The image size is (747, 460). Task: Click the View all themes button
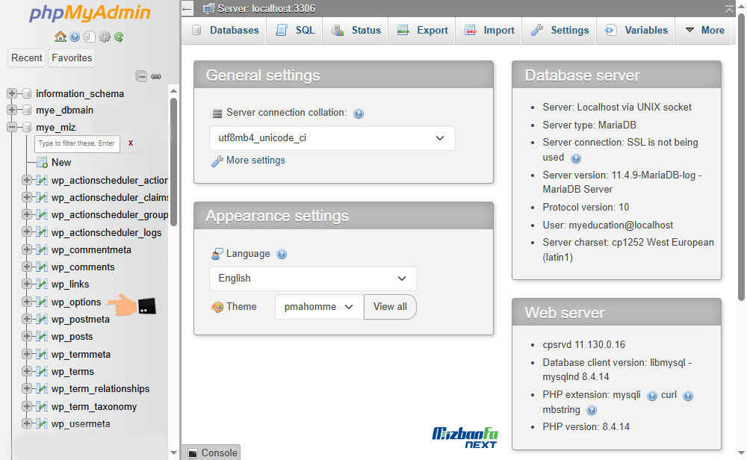pos(390,307)
